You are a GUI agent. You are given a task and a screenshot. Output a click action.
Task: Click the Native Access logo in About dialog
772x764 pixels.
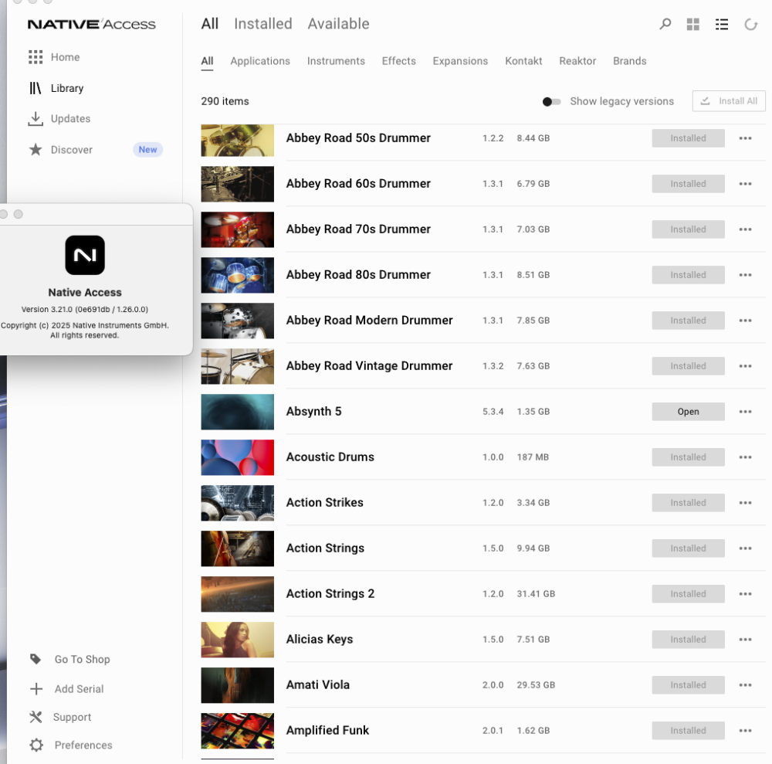[x=85, y=255]
